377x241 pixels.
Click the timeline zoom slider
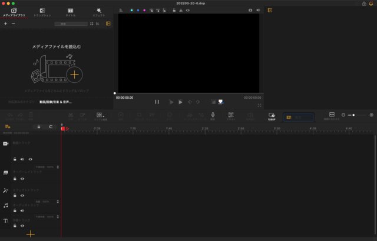click(355, 115)
